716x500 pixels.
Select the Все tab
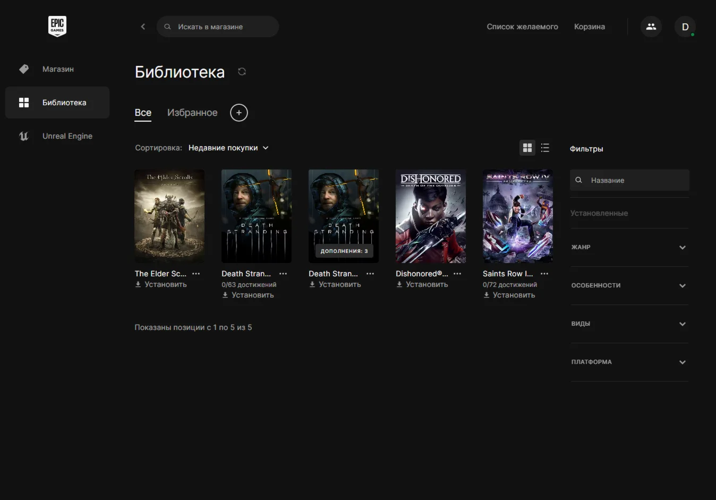pyautogui.click(x=143, y=113)
